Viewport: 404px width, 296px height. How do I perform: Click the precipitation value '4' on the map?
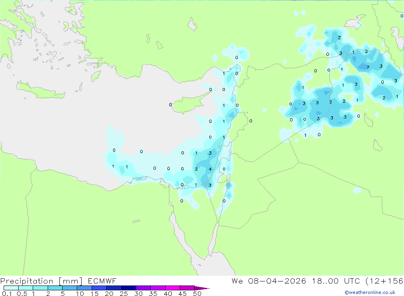(210, 169)
